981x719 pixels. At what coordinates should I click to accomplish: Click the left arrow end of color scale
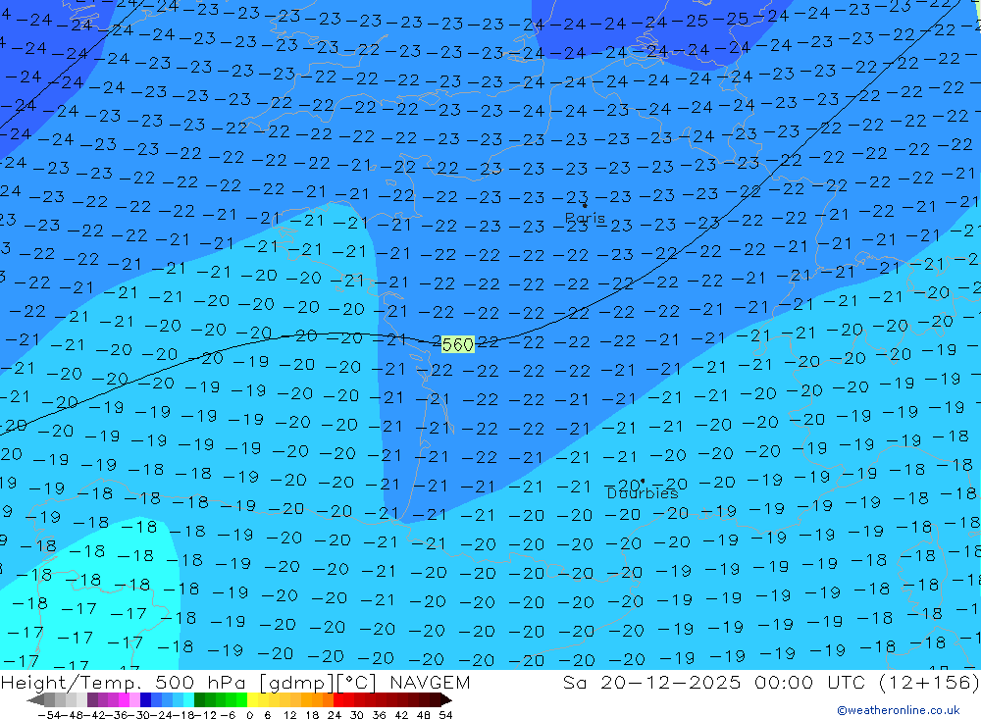click(35, 699)
